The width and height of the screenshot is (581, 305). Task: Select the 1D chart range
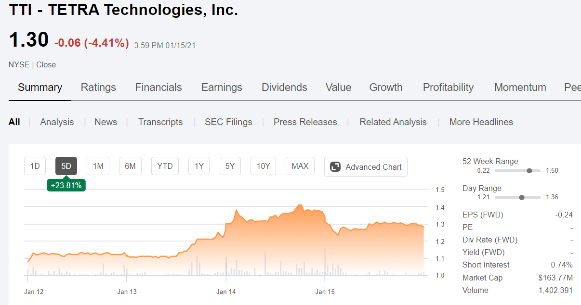point(35,165)
